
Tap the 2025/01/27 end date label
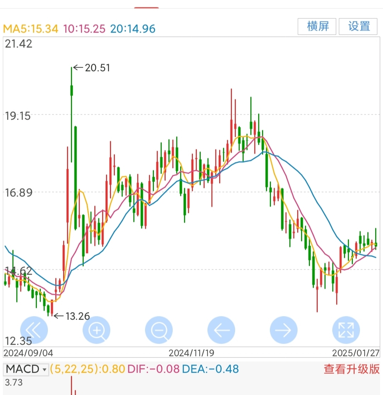[x=356, y=353]
